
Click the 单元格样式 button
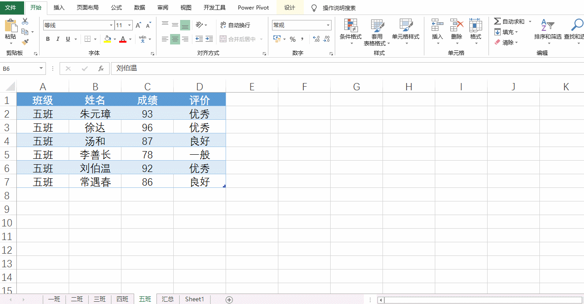click(x=405, y=32)
